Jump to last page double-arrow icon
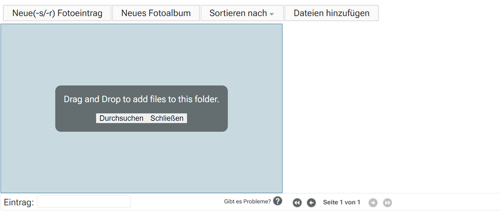500x222 pixels. pos(388,203)
